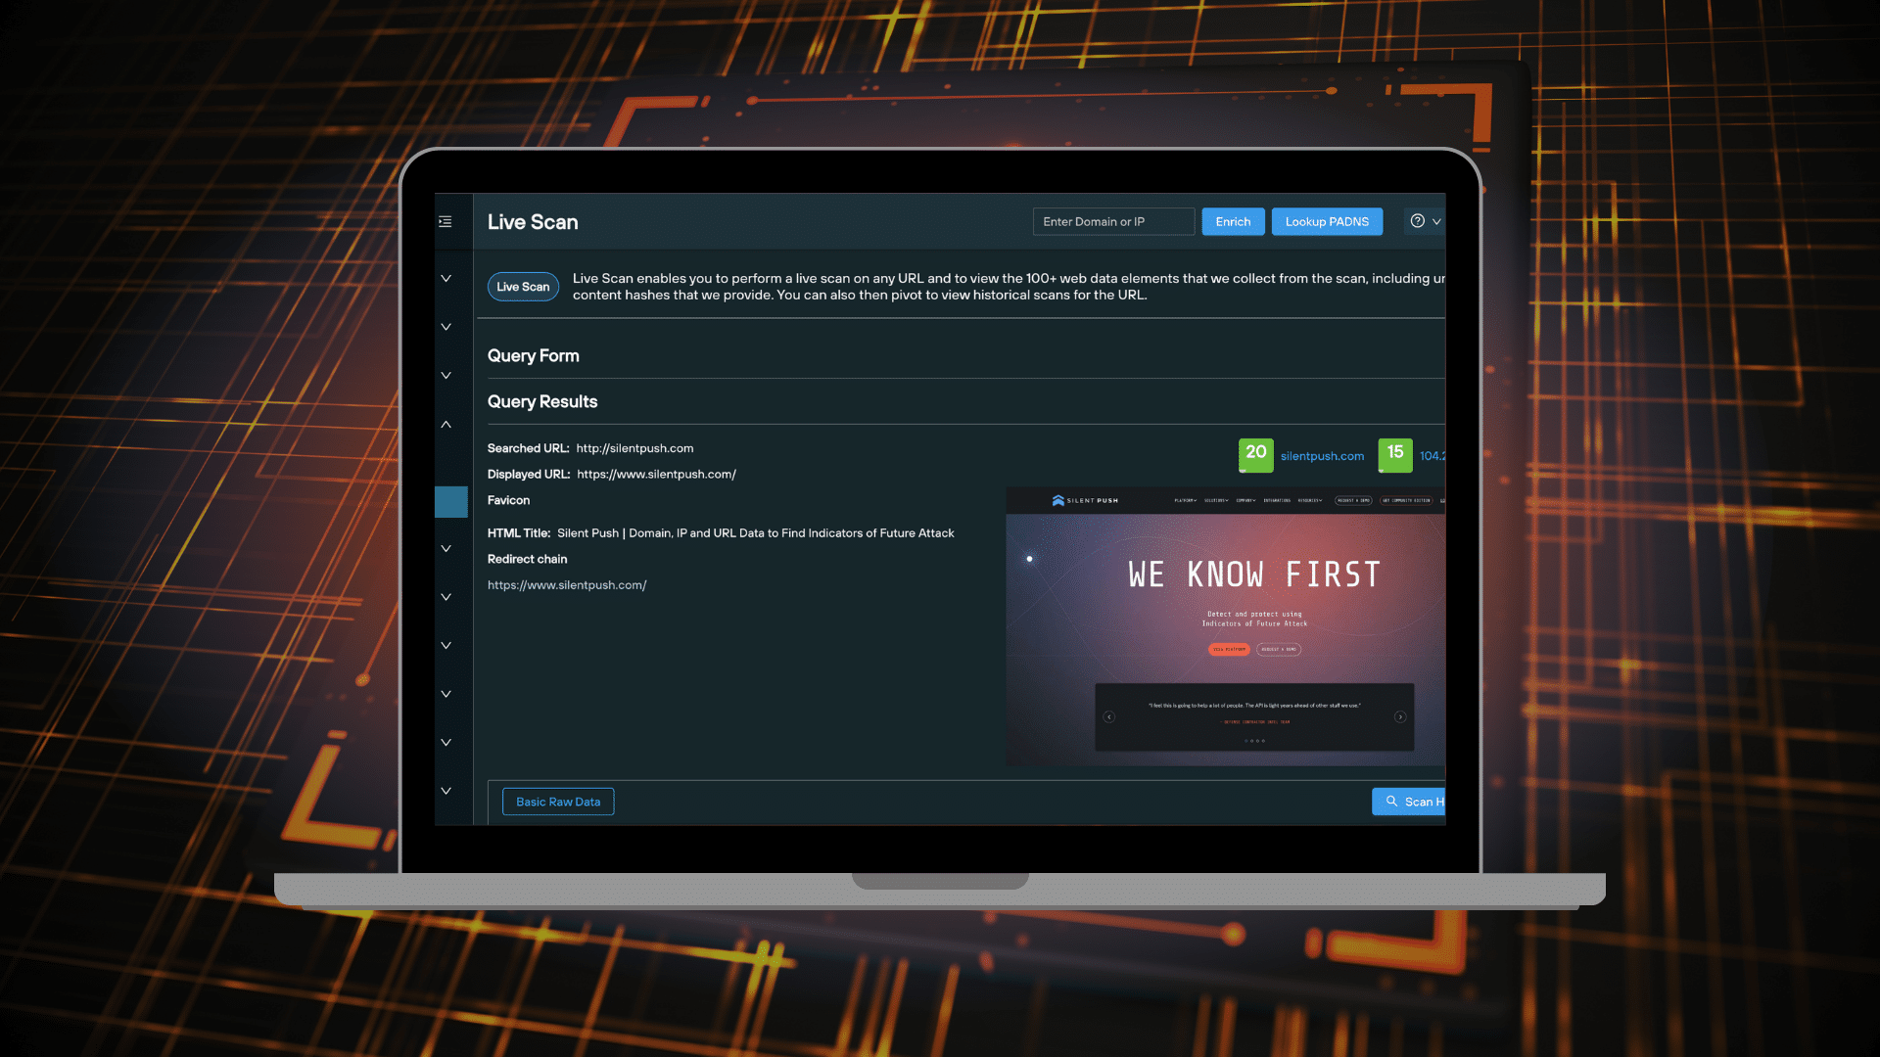Screen dimensions: 1880x1057
Task: Click the Enrich button for domain lookup
Action: (1233, 220)
